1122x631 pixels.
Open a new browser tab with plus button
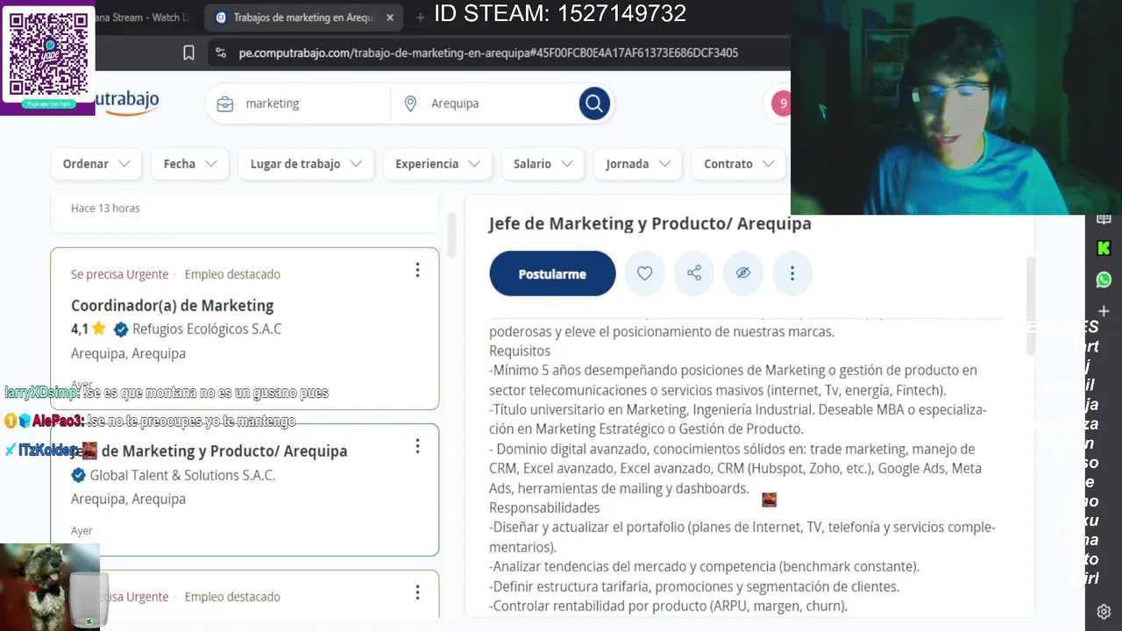click(420, 18)
